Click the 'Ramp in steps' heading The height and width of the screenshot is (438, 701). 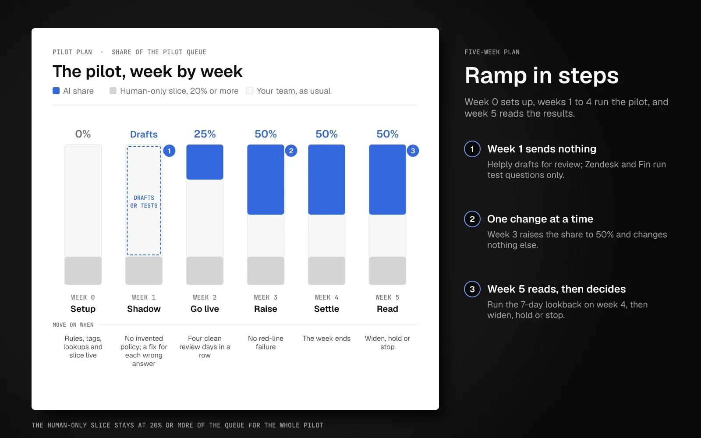click(542, 75)
